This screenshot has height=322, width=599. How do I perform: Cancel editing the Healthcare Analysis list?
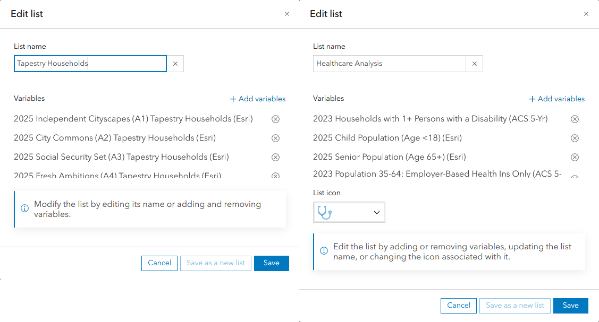point(459,306)
